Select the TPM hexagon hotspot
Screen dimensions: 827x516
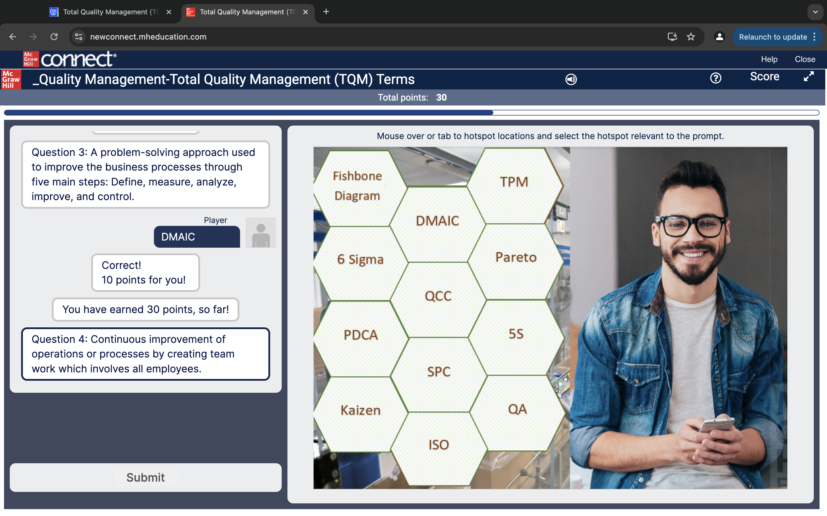[514, 181]
